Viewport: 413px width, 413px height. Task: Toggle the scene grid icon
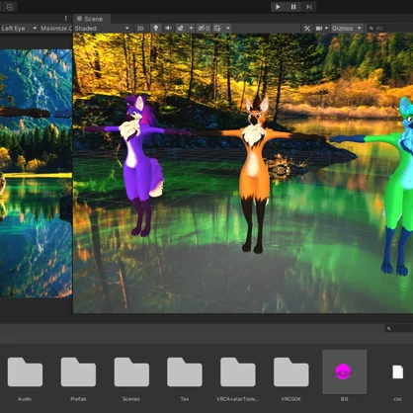[217, 29]
